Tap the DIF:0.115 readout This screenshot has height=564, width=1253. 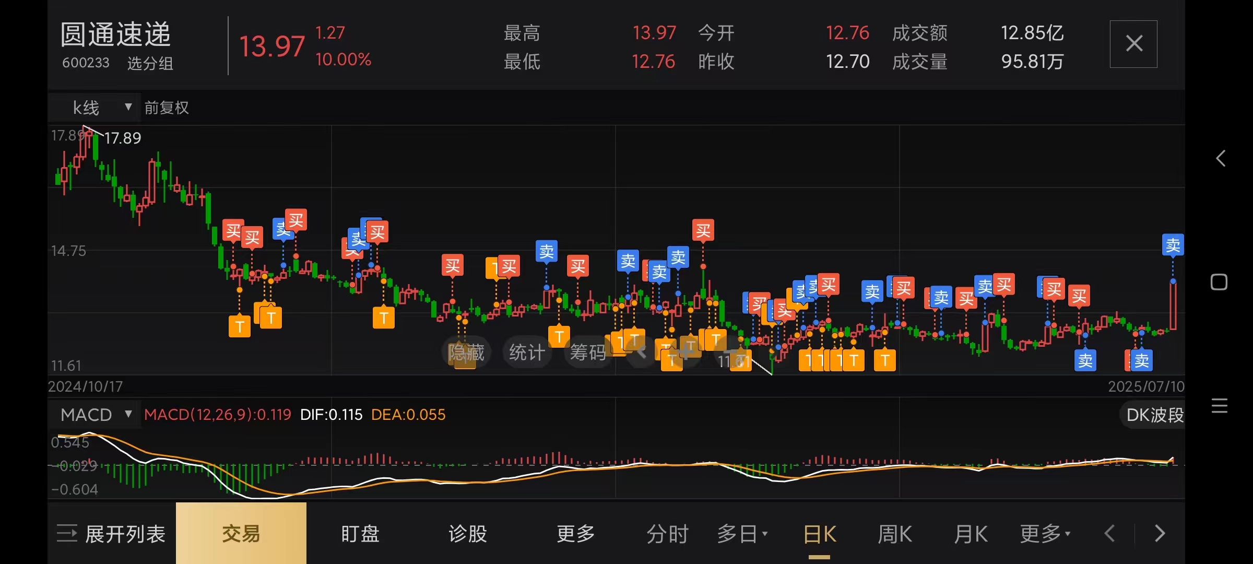tap(331, 415)
